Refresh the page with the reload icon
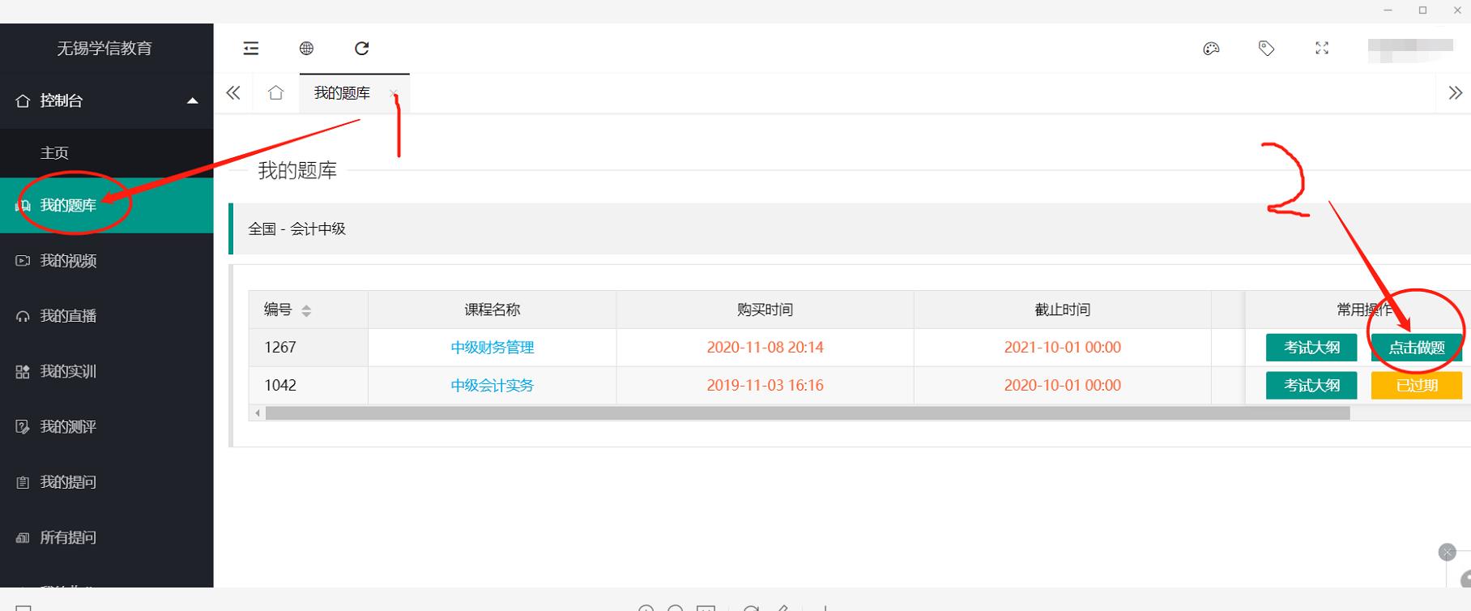The width and height of the screenshot is (1471, 611). (362, 49)
